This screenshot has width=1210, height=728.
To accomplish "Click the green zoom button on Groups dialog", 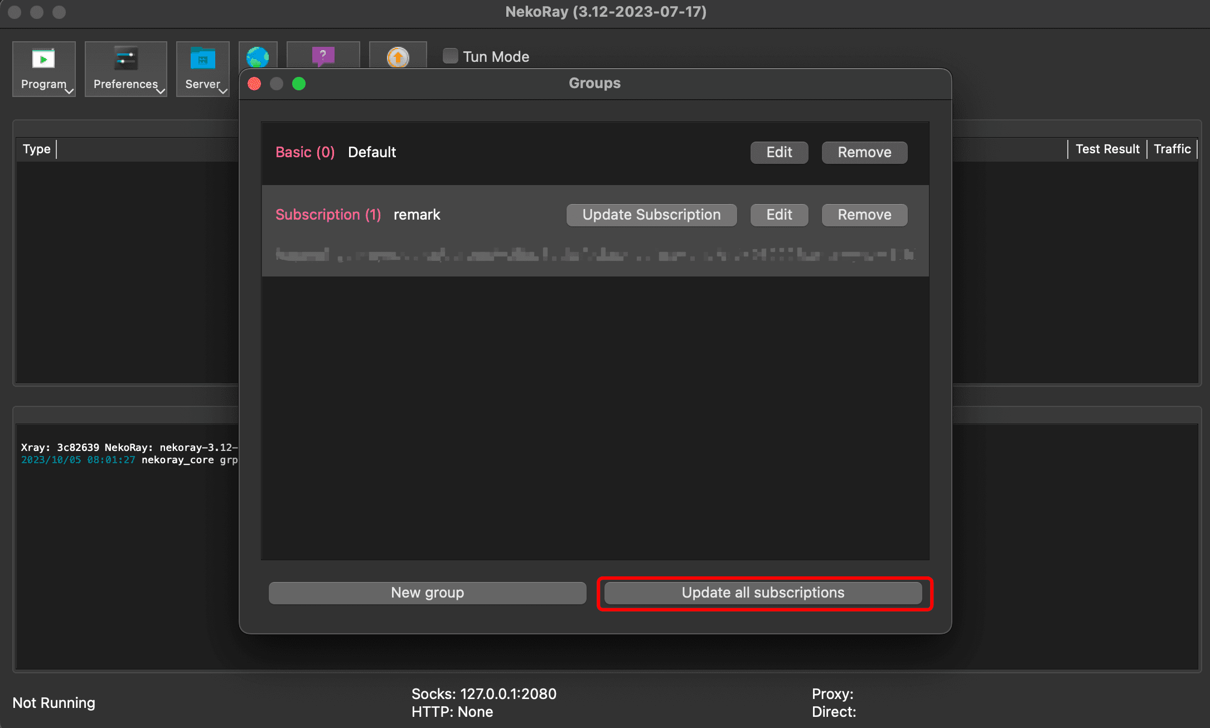I will (299, 84).
